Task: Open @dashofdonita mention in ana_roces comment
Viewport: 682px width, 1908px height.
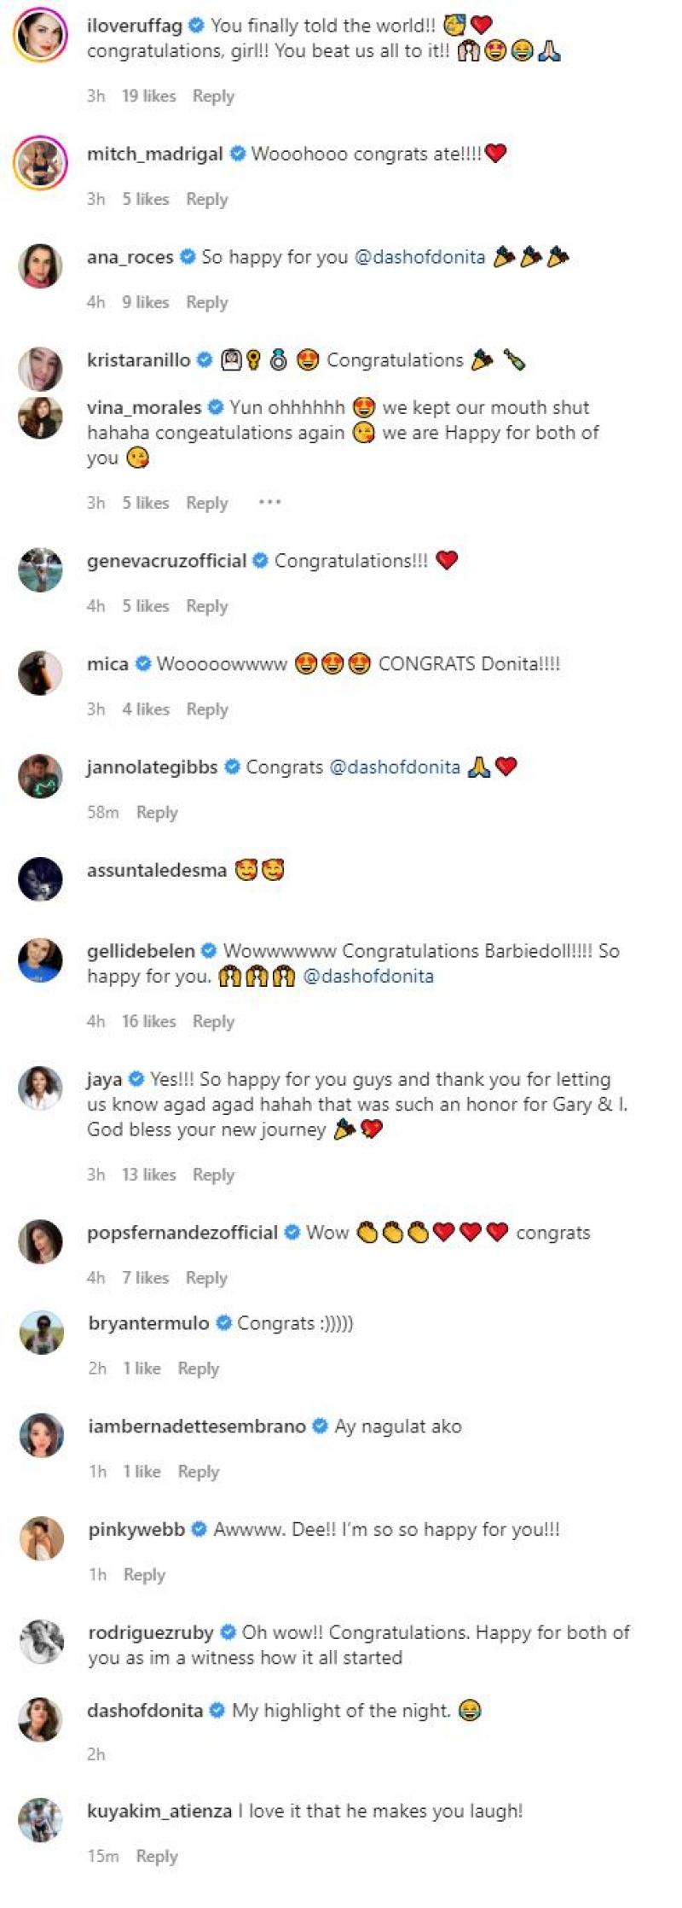Action: (419, 257)
